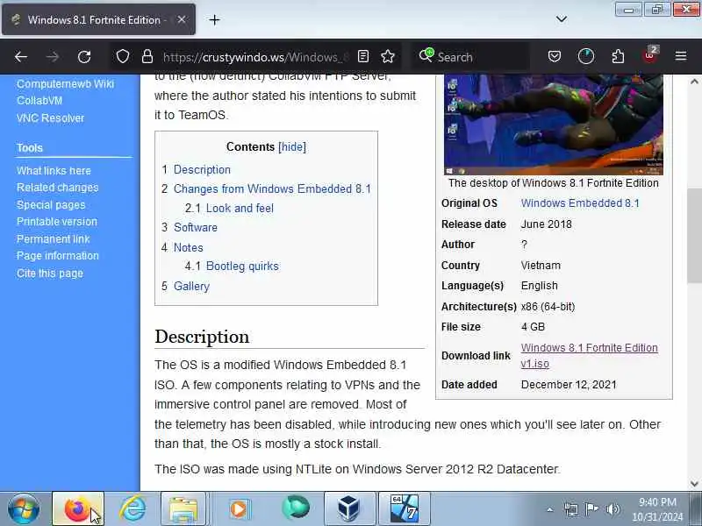List all tabs dropdown arrow
Screen dimensions: 702x526
pyautogui.click(x=562, y=19)
